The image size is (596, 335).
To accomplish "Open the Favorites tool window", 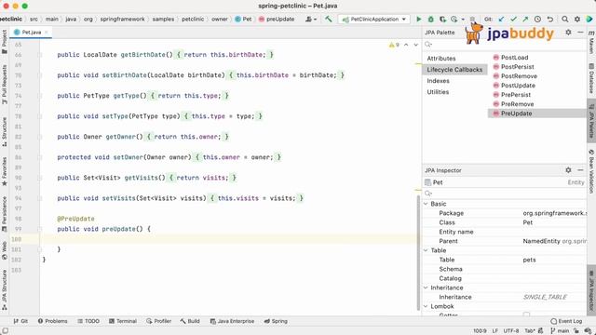I will 4,171.
